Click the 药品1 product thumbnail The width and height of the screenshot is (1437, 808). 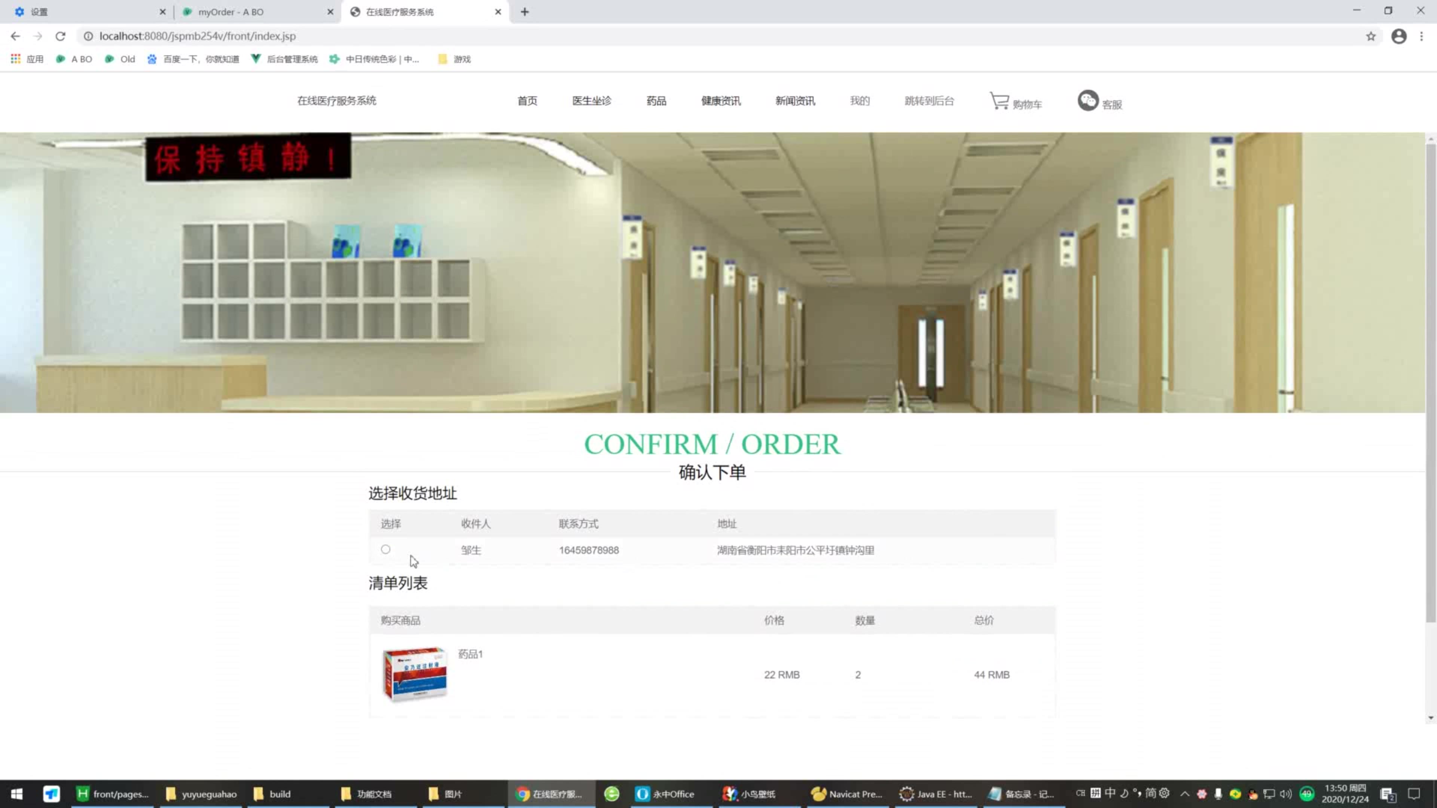[415, 674]
